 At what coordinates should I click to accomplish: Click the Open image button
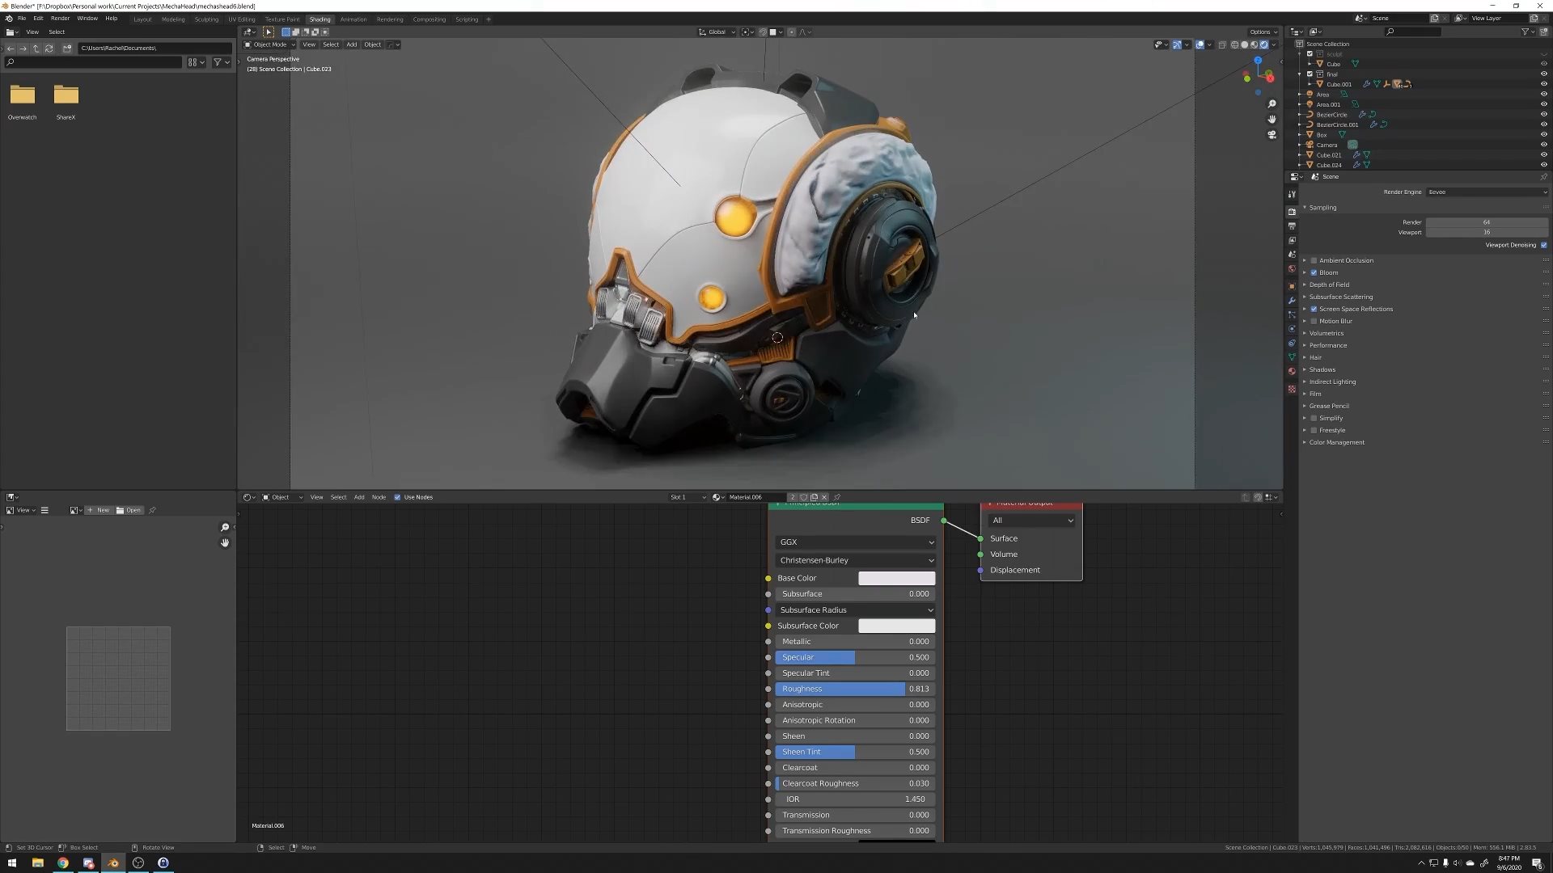click(x=129, y=510)
